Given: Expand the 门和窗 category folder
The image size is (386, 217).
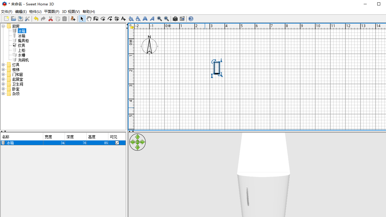Looking at the screenshot, I should coord(3,74).
